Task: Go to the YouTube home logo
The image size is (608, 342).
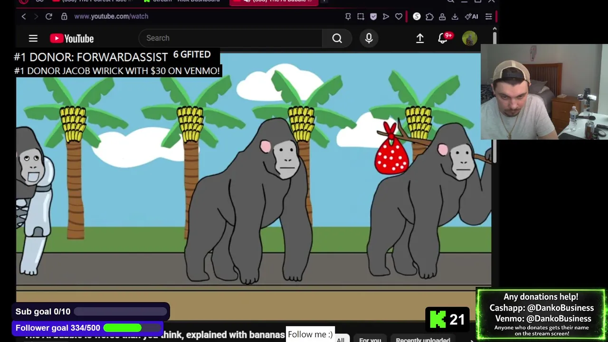Action: coord(72,38)
